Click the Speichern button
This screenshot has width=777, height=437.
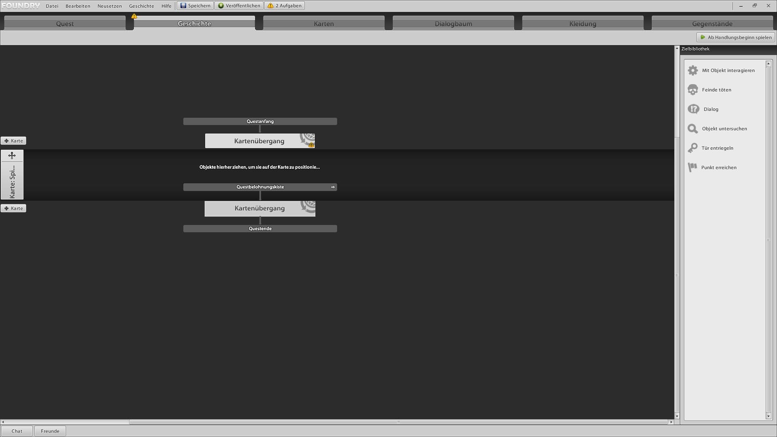[x=195, y=6]
